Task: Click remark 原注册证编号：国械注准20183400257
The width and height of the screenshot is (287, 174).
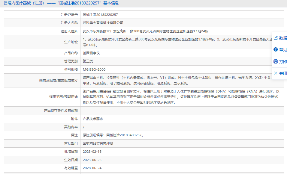Action: [113, 135]
